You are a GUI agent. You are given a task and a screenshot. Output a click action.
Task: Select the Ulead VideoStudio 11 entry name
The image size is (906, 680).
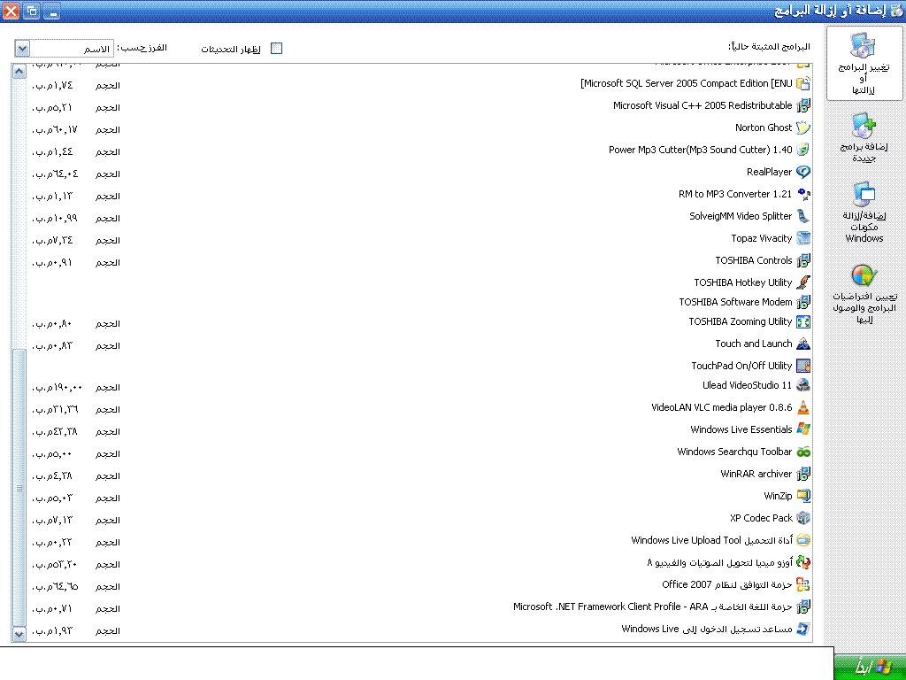point(747,386)
